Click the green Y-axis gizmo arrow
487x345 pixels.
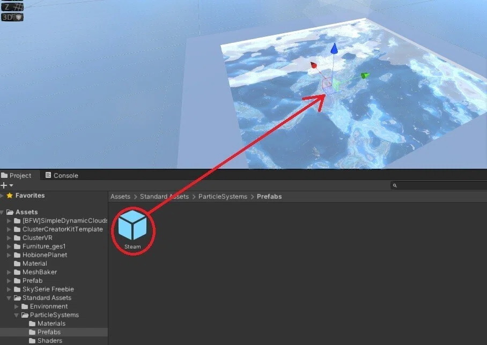coord(365,75)
